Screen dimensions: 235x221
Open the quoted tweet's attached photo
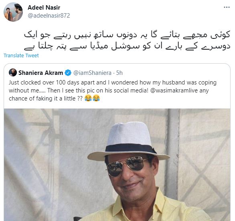coord(117,165)
